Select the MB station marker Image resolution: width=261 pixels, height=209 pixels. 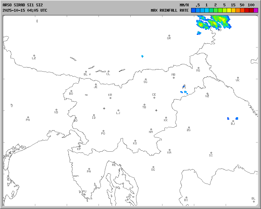(174, 78)
